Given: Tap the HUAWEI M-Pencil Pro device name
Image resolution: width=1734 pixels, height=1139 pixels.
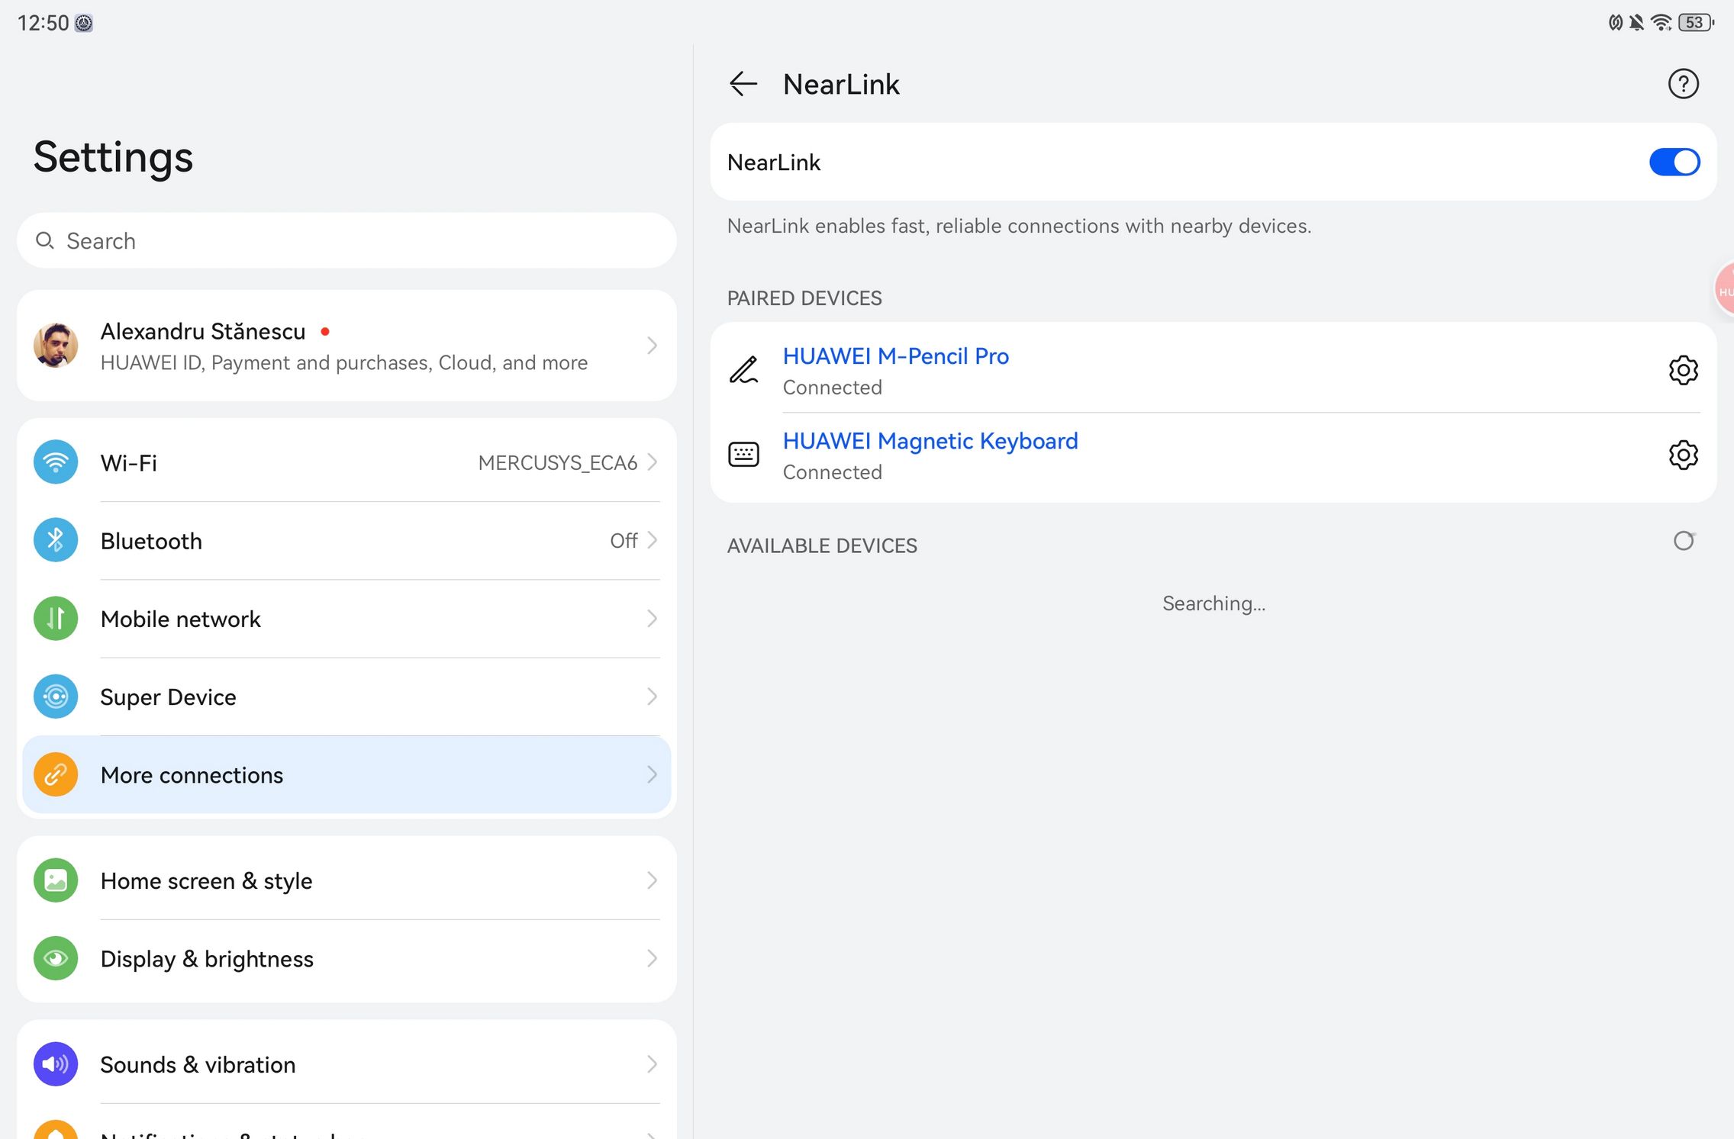Looking at the screenshot, I should click(895, 356).
